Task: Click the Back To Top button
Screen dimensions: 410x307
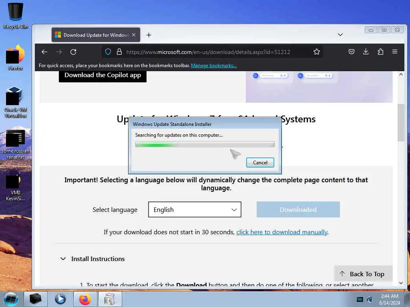Action: tap(364, 274)
